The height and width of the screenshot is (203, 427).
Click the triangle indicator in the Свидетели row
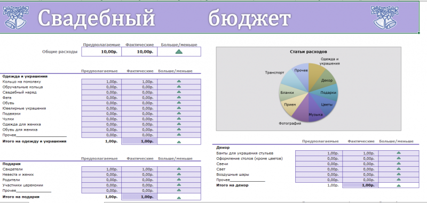tap(179, 169)
